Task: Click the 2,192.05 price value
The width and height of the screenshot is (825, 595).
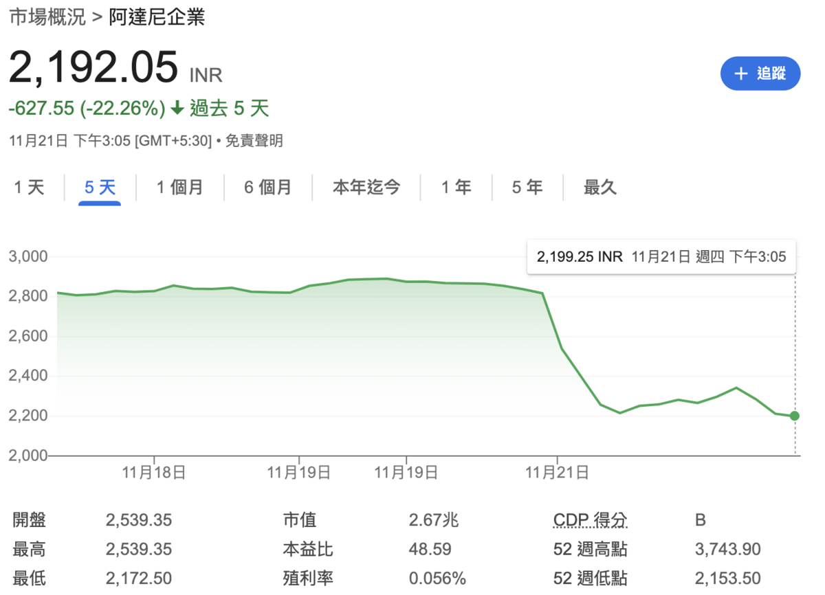Action: click(93, 67)
